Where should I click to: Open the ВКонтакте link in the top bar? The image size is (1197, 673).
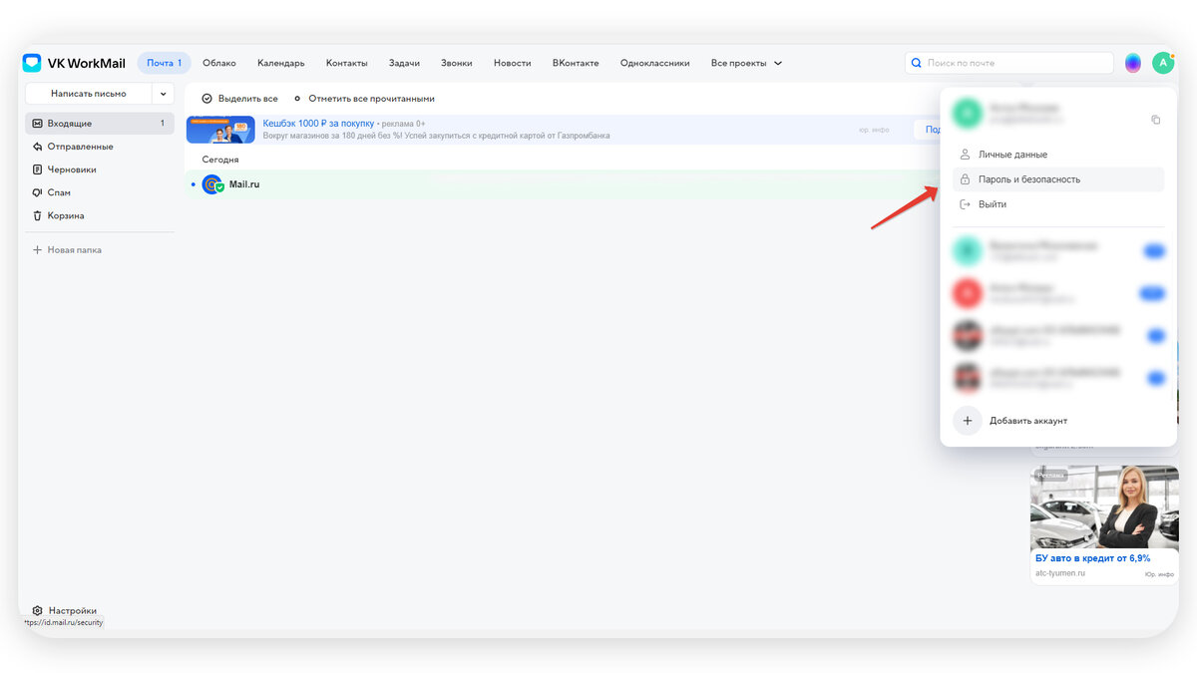pyautogui.click(x=576, y=63)
